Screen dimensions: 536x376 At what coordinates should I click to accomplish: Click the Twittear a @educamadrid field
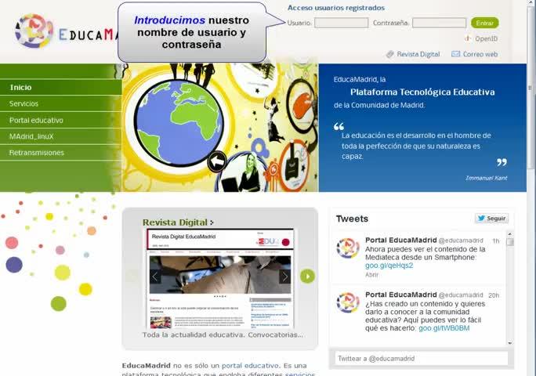[421, 359]
